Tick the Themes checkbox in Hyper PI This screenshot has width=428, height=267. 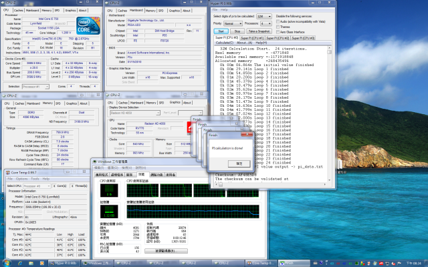(x=278, y=27)
